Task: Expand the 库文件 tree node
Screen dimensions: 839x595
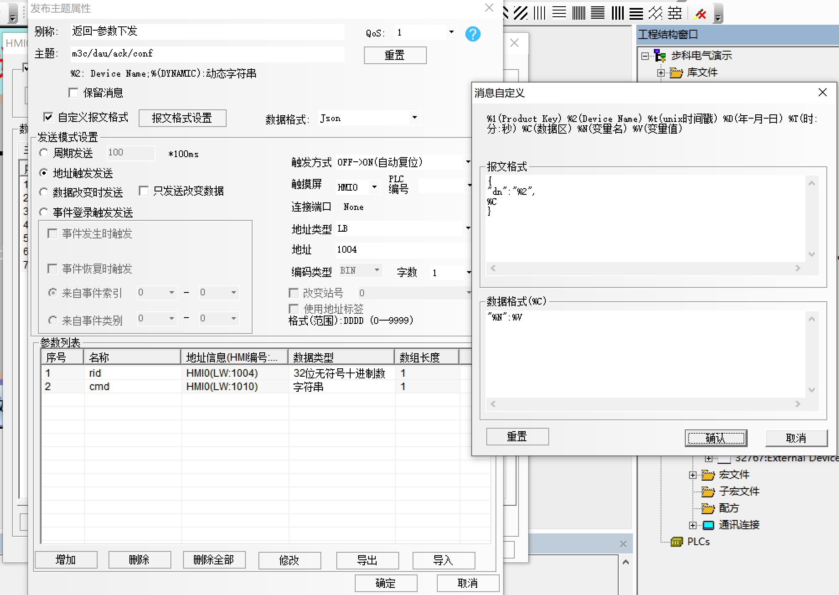Action: (661, 73)
